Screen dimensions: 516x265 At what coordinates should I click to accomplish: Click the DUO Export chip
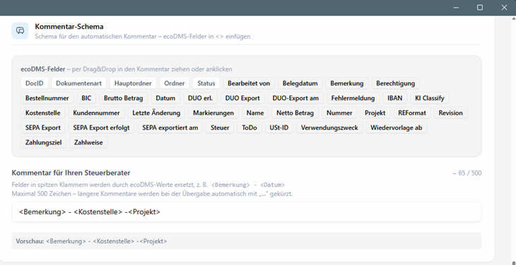pyautogui.click(x=242, y=98)
